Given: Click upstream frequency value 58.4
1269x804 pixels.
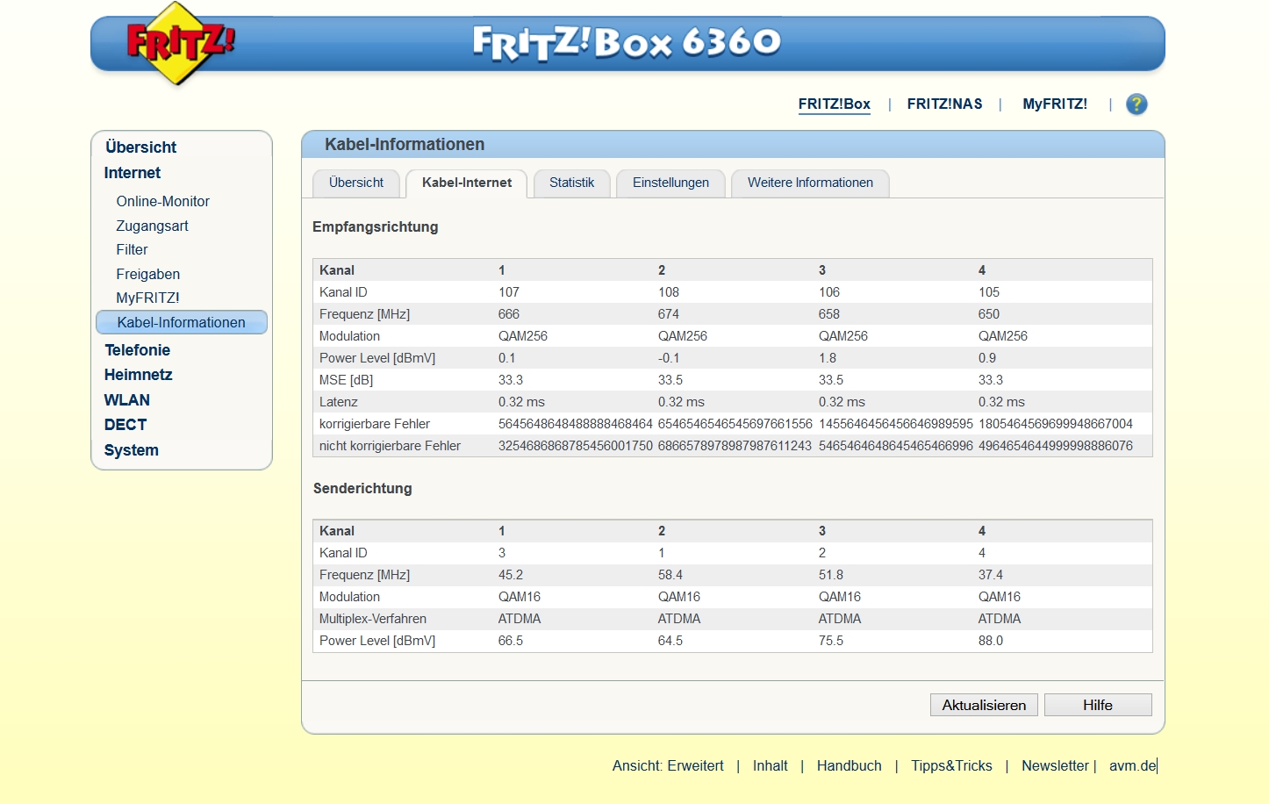Looking at the screenshot, I should click(x=670, y=575).
